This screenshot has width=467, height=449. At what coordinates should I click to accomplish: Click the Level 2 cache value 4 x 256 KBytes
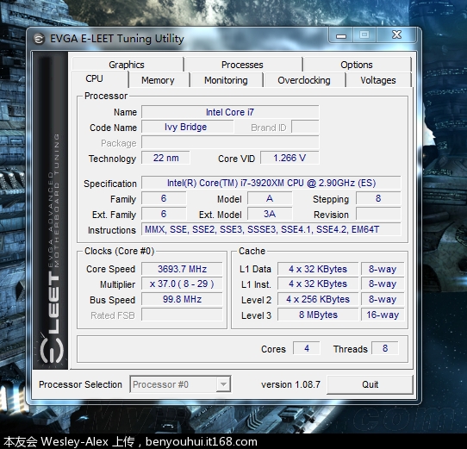(318, 299)
